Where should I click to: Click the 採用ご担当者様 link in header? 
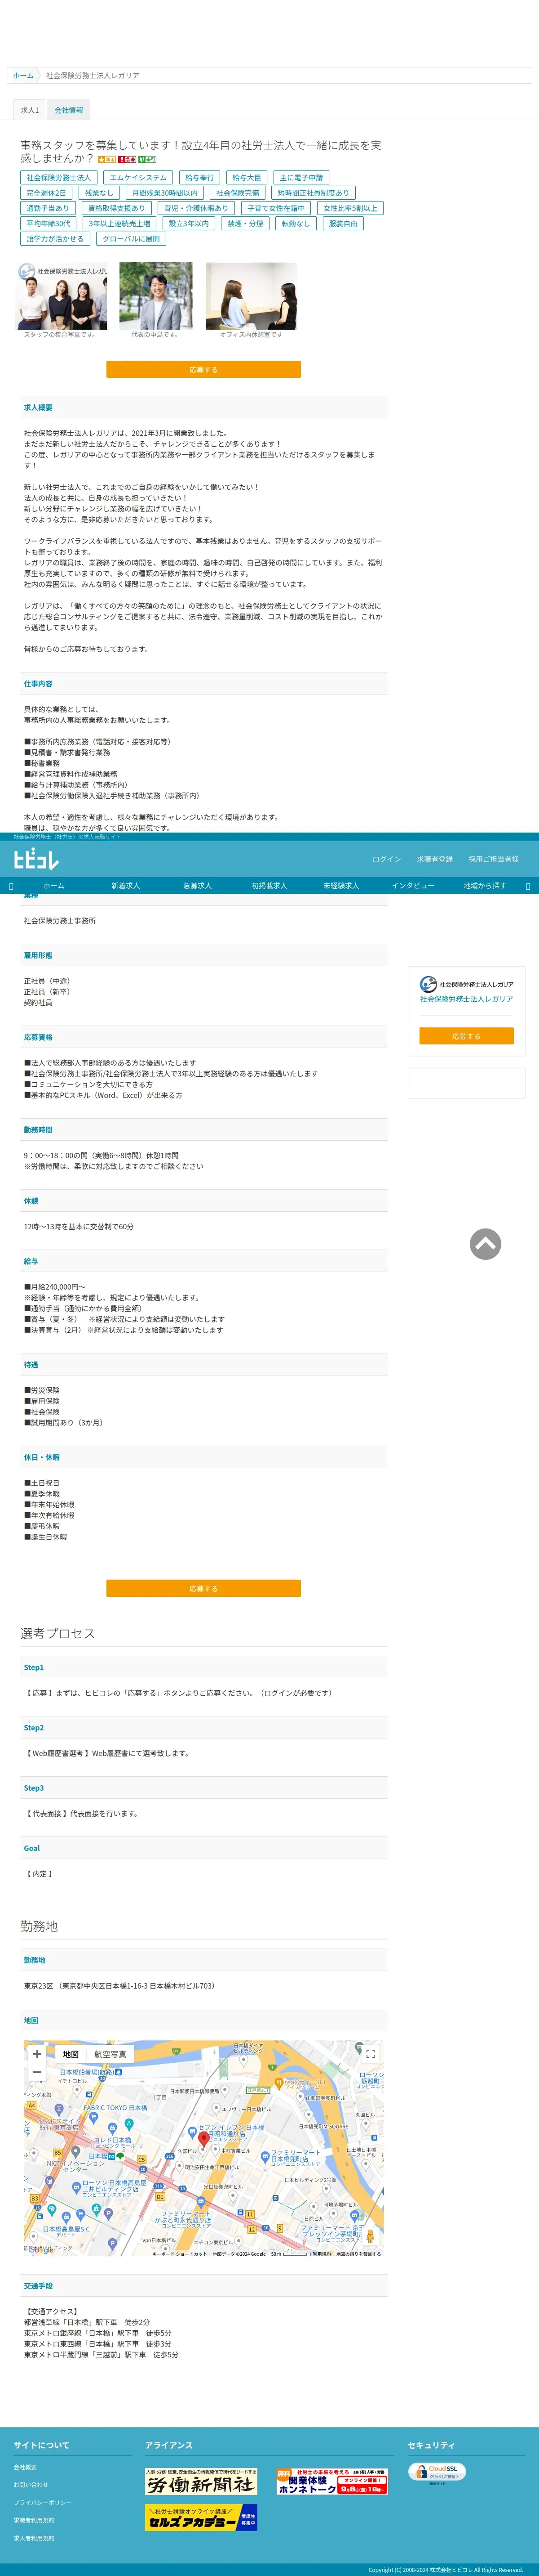(493, 859)
